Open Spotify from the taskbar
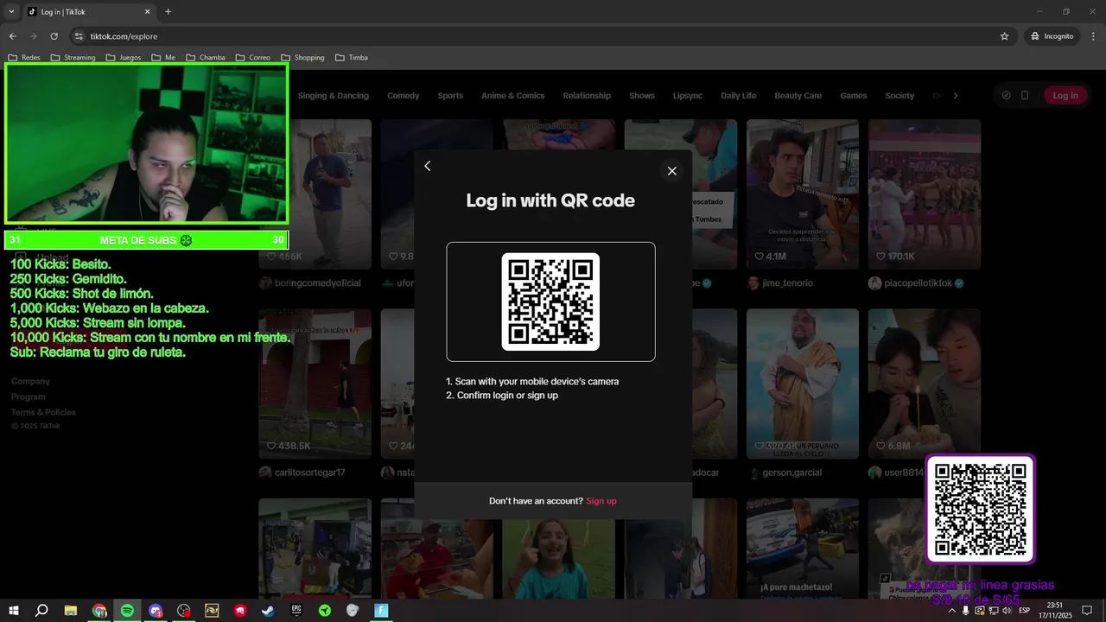Viewport: 1106px width, 622px height. 127,611
